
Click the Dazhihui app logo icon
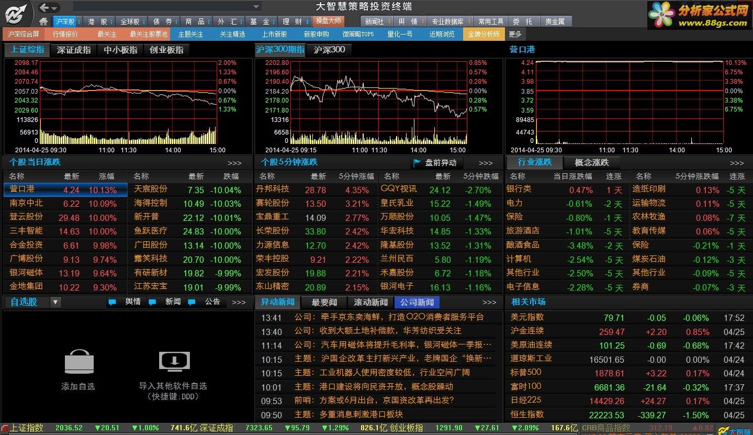(16, 14)
